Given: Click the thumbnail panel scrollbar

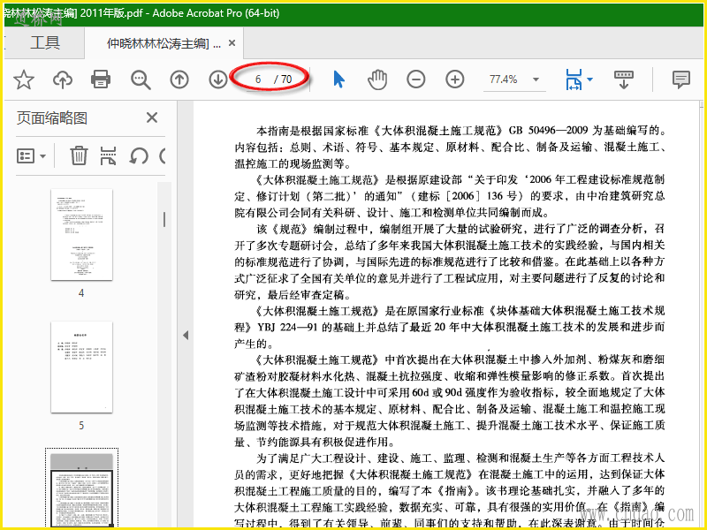Looking at the screenshot, I should point(164,219).
